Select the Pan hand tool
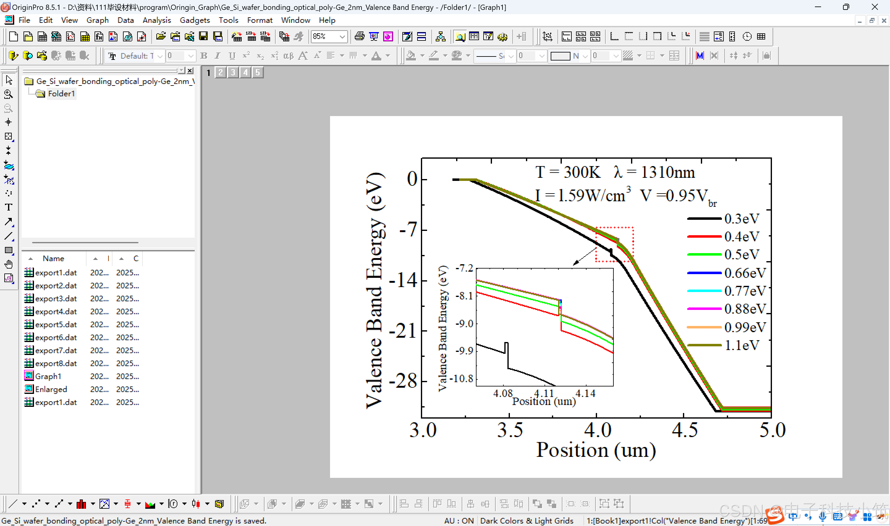 (9, 265)
